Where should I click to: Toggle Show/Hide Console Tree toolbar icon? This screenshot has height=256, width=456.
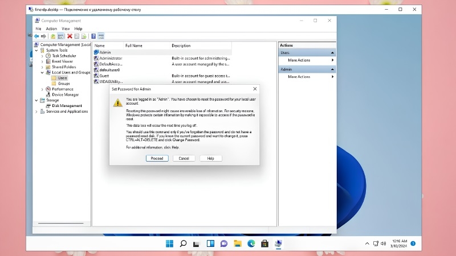60,36
